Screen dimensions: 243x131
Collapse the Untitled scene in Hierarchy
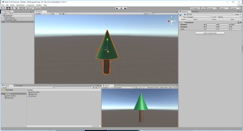pyautogui.click(x=2, y=16)
